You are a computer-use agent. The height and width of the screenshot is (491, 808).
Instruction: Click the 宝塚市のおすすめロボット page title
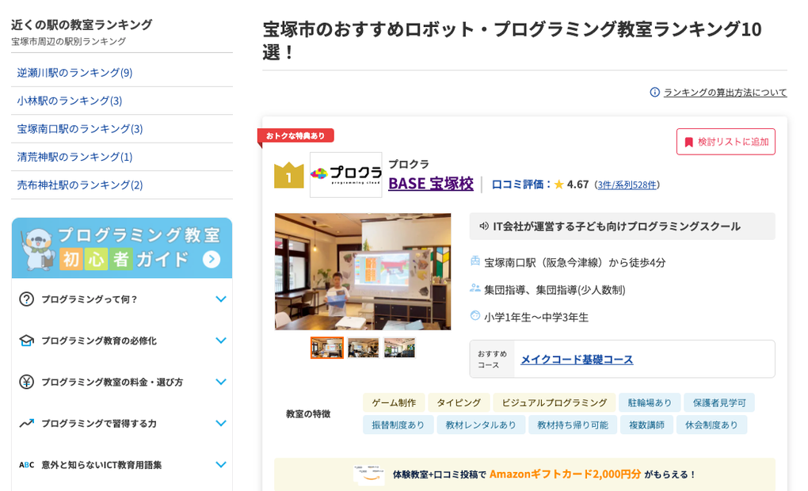(512, 40)
